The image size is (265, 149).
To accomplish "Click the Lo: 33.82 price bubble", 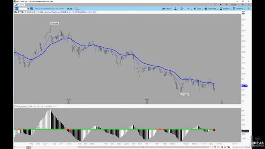I will pos(184,95).
